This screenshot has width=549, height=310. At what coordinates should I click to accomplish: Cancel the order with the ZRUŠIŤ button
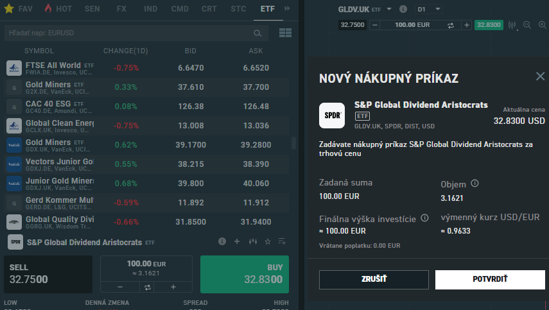tap(374, 279)
